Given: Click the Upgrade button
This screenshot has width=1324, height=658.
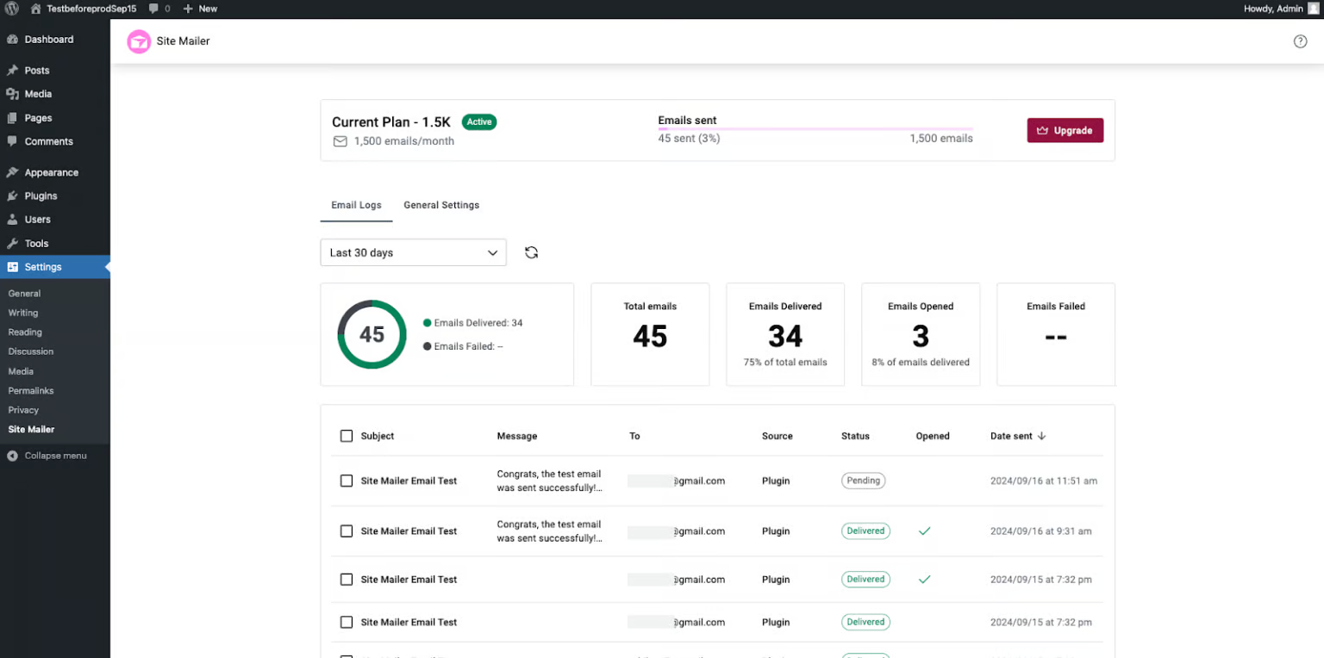Looking at the screenshot, I should (x=1065, y=131).
